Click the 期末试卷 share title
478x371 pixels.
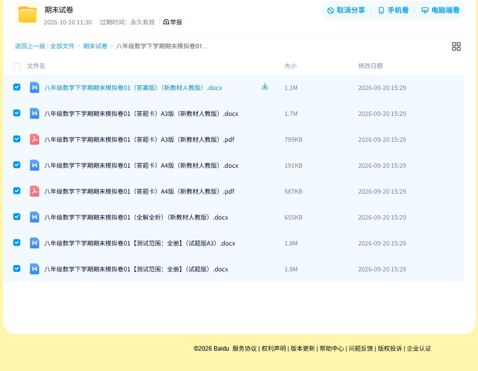click(x=59, y=10)
